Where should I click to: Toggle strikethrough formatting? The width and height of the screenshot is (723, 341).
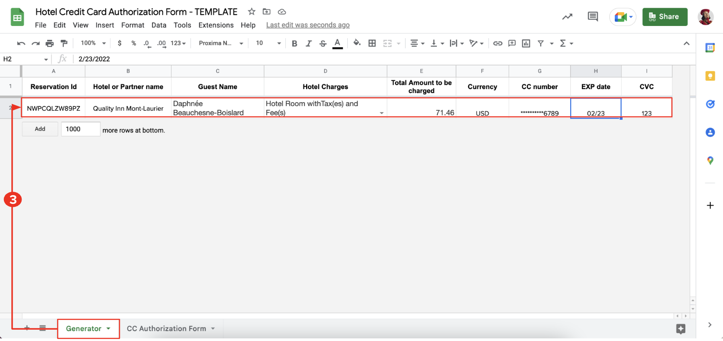coord(323,43)
